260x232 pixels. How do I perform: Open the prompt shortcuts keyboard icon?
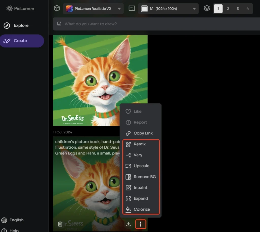point(132,8)
